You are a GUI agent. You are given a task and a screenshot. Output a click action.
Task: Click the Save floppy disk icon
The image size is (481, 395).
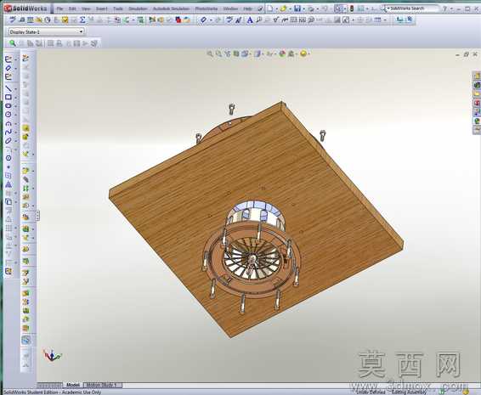[x=297, y=8]
